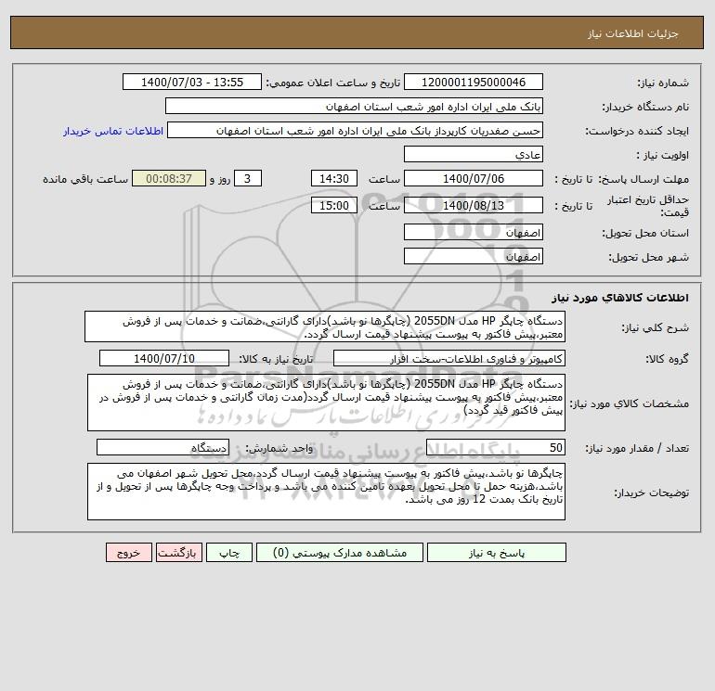The height and width of the screenshot is (691, 715).
Task: Click the delivery city field 'اصفهان'
Action: tap(474, 256)
